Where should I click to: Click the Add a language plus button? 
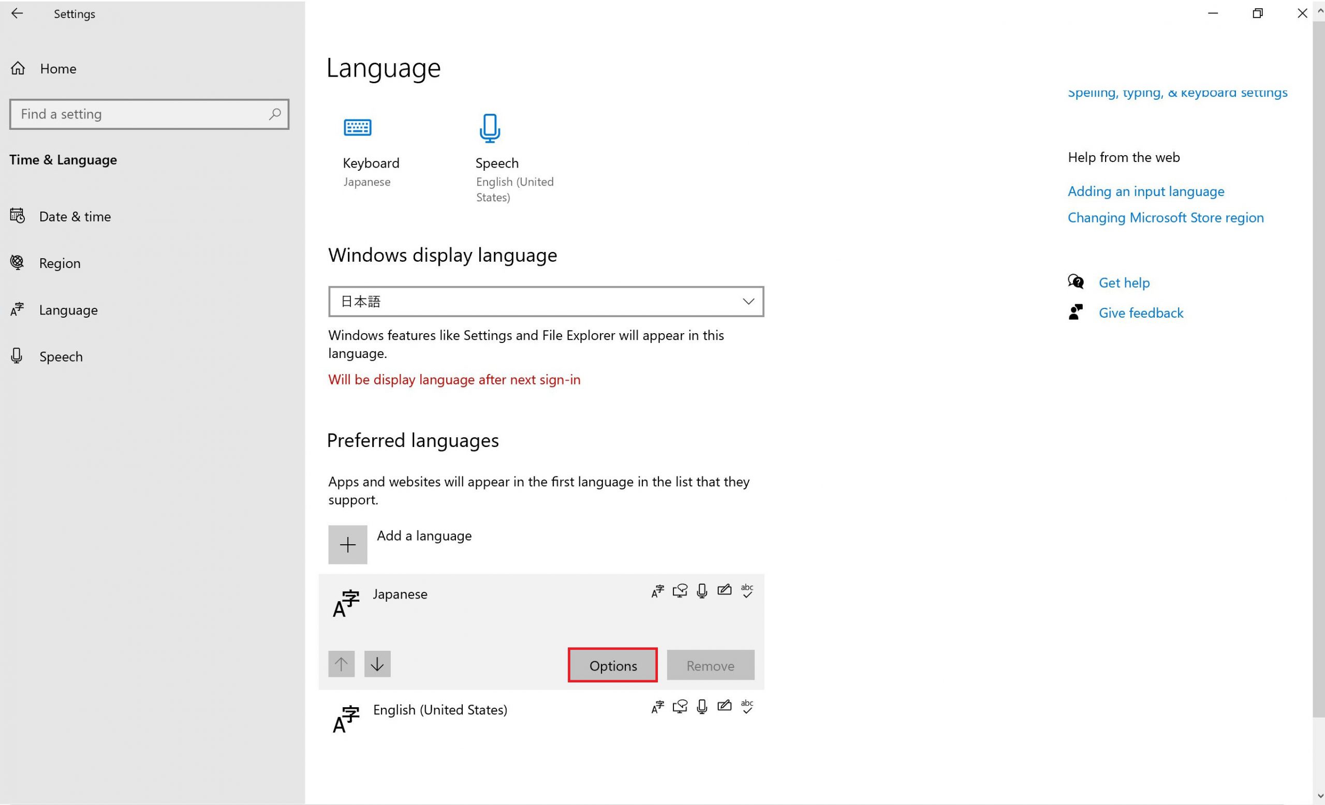(x=347, y=544)
